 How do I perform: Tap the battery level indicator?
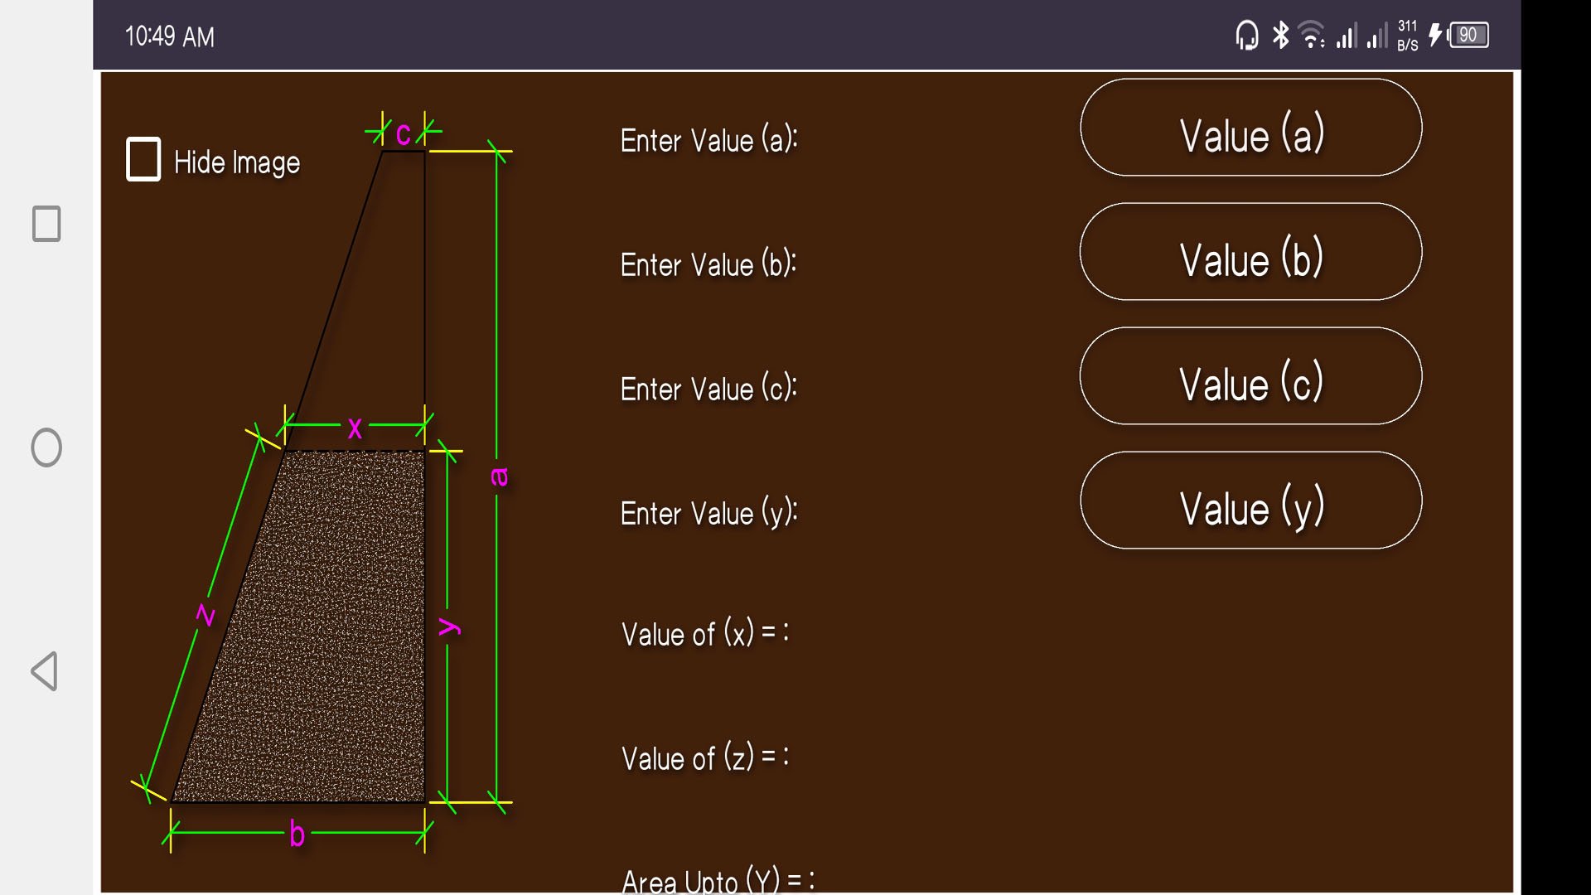click(1468, 36)
